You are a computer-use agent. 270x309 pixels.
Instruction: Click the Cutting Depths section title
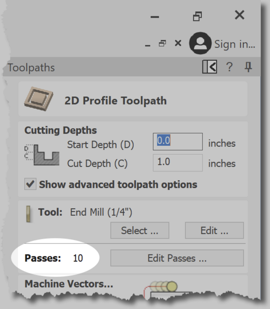click(x=60, y=130)
